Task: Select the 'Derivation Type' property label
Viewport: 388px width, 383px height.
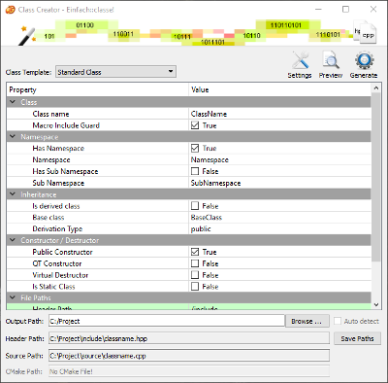Action: click(57, 228)
